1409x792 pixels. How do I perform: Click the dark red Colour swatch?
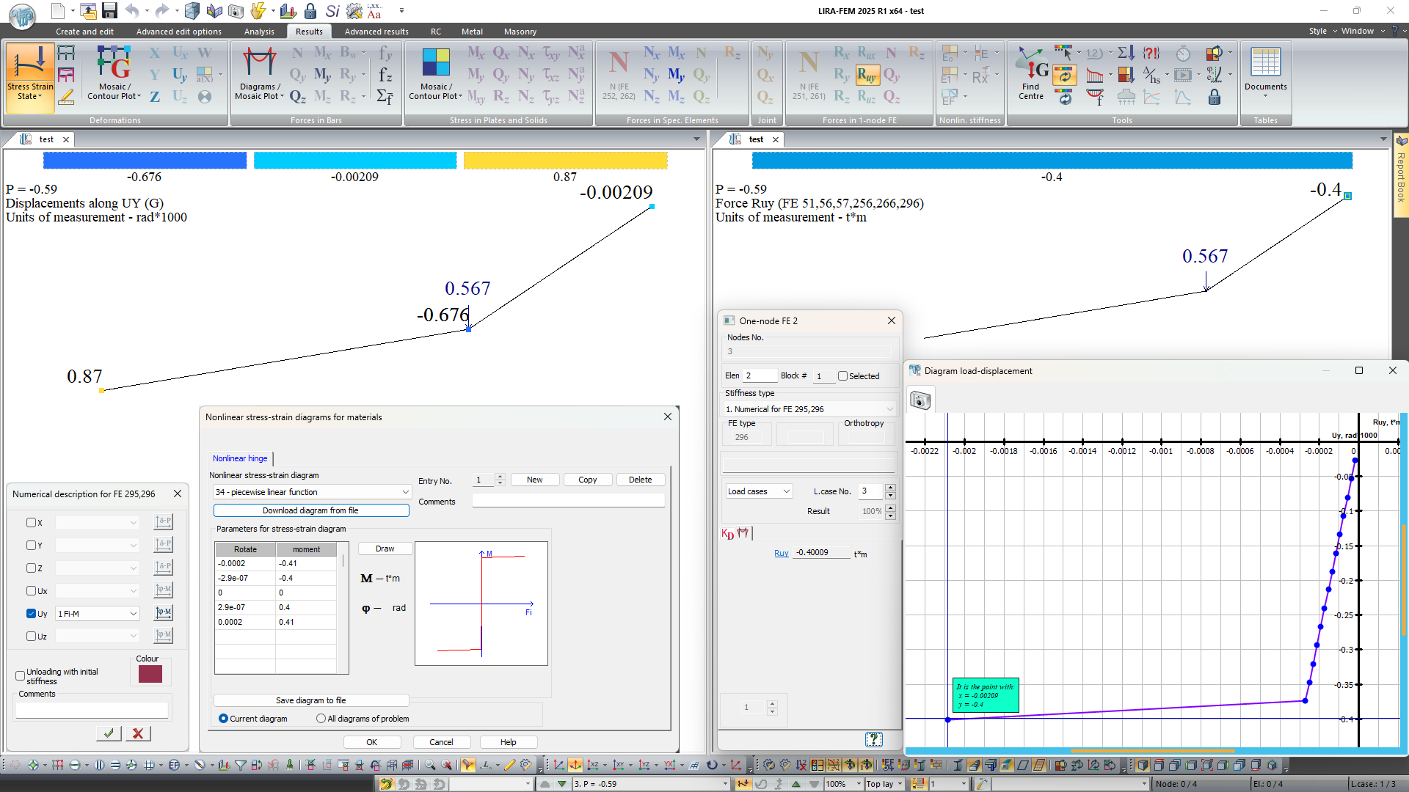(150, 674)
